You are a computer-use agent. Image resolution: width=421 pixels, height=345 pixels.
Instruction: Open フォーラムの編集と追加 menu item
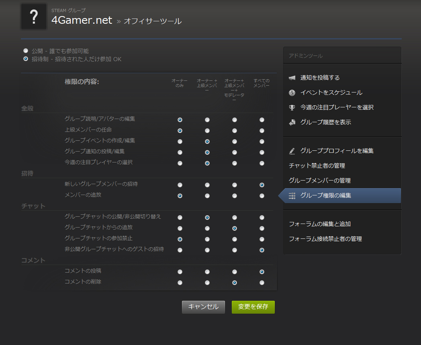pos(319,224)
